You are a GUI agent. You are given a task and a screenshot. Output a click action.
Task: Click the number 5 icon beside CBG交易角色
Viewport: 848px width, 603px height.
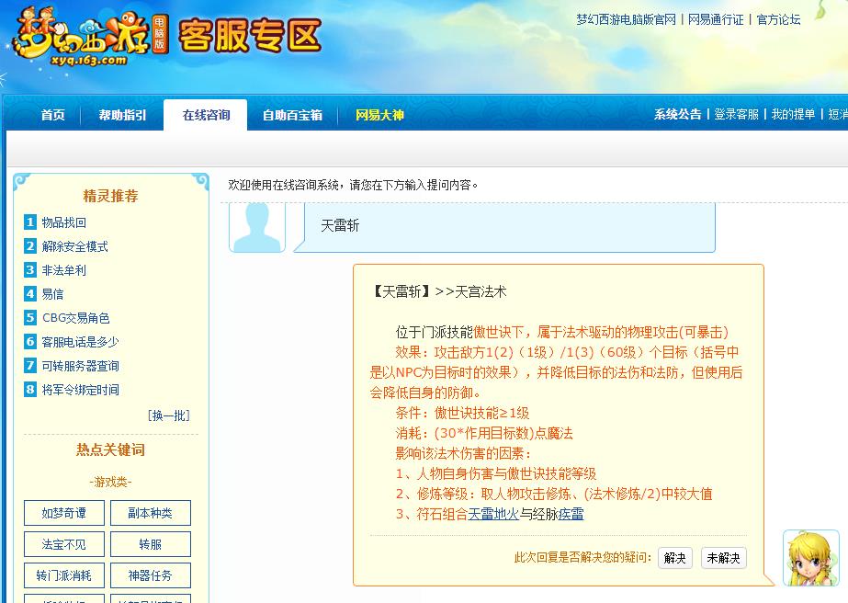point(30,317)
